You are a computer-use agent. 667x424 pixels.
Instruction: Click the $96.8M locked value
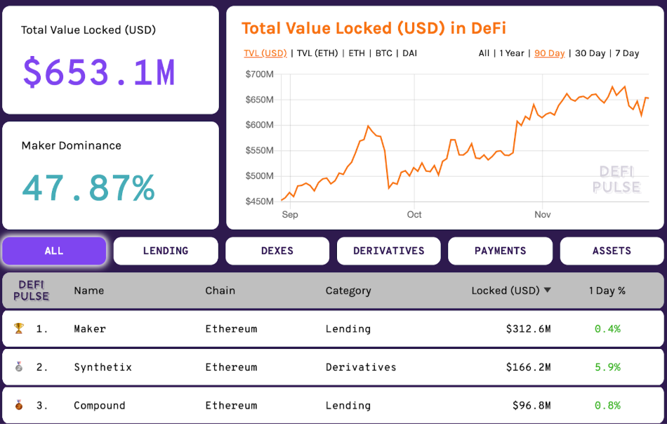531,405
